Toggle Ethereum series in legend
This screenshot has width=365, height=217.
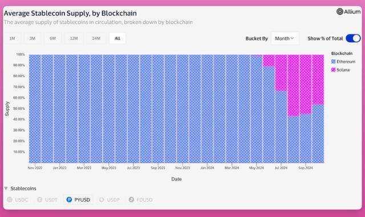click(x=343, y=62)
